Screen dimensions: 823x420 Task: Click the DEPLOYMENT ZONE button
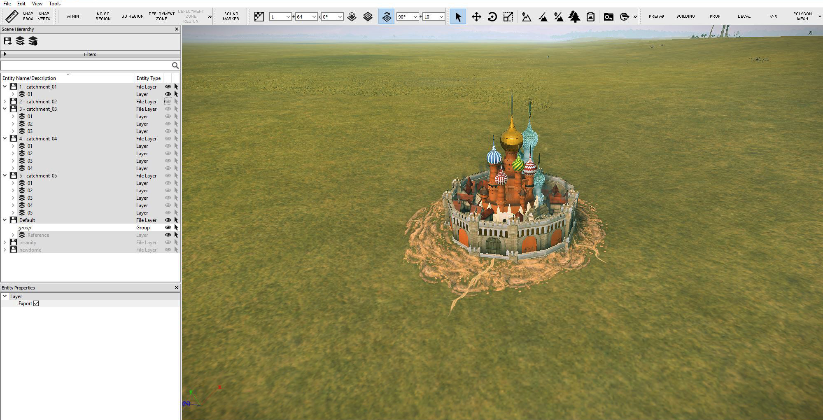click(x=162, y=16)
